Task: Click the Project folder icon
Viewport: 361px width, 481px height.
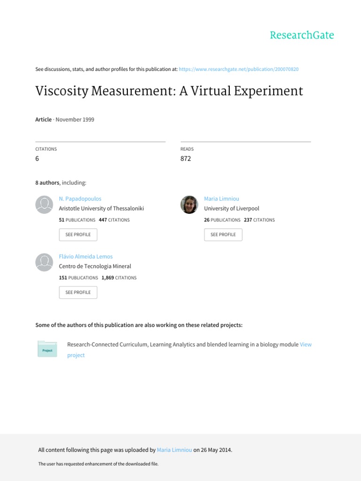Action: coord(47,349)
